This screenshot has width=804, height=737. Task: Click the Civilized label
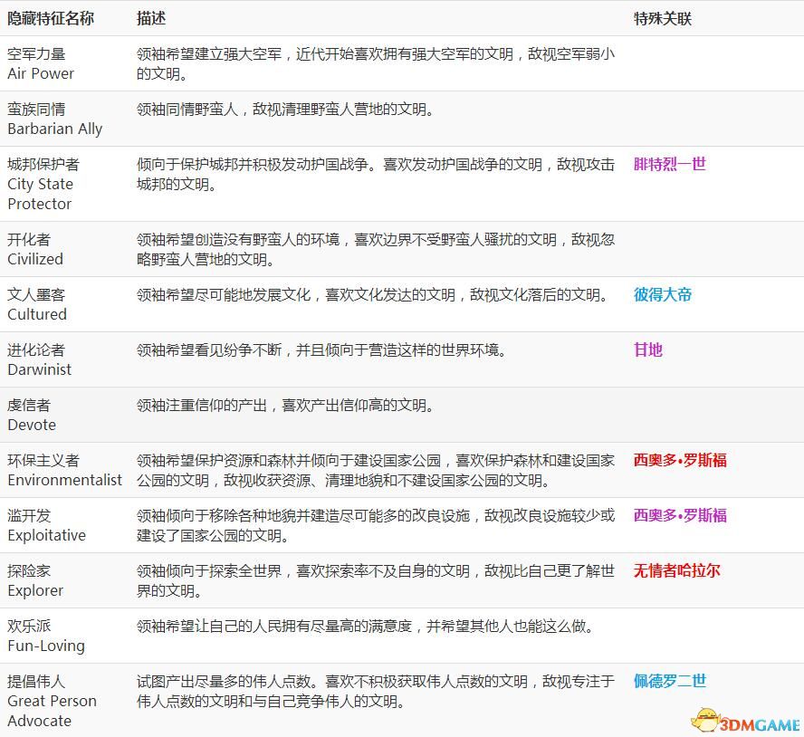point(35,259)
